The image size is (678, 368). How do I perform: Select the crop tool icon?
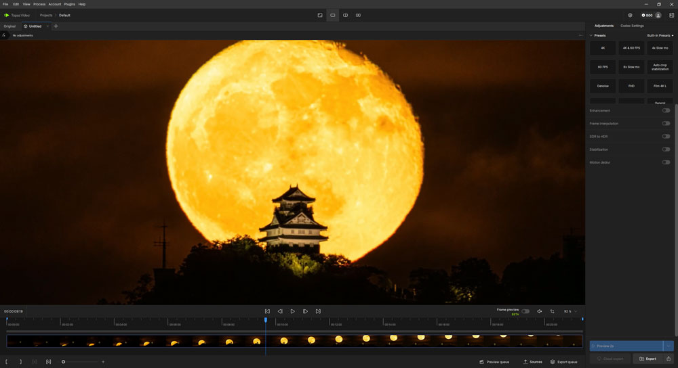click(552, 311)
